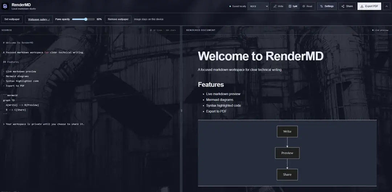The height and width of the screenshot is (192, 392).
Task: Click the pane divider drag handle
Action: click(181, 110)
